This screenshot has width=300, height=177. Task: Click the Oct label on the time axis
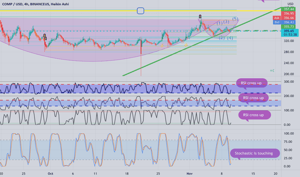tap(50, 173)
